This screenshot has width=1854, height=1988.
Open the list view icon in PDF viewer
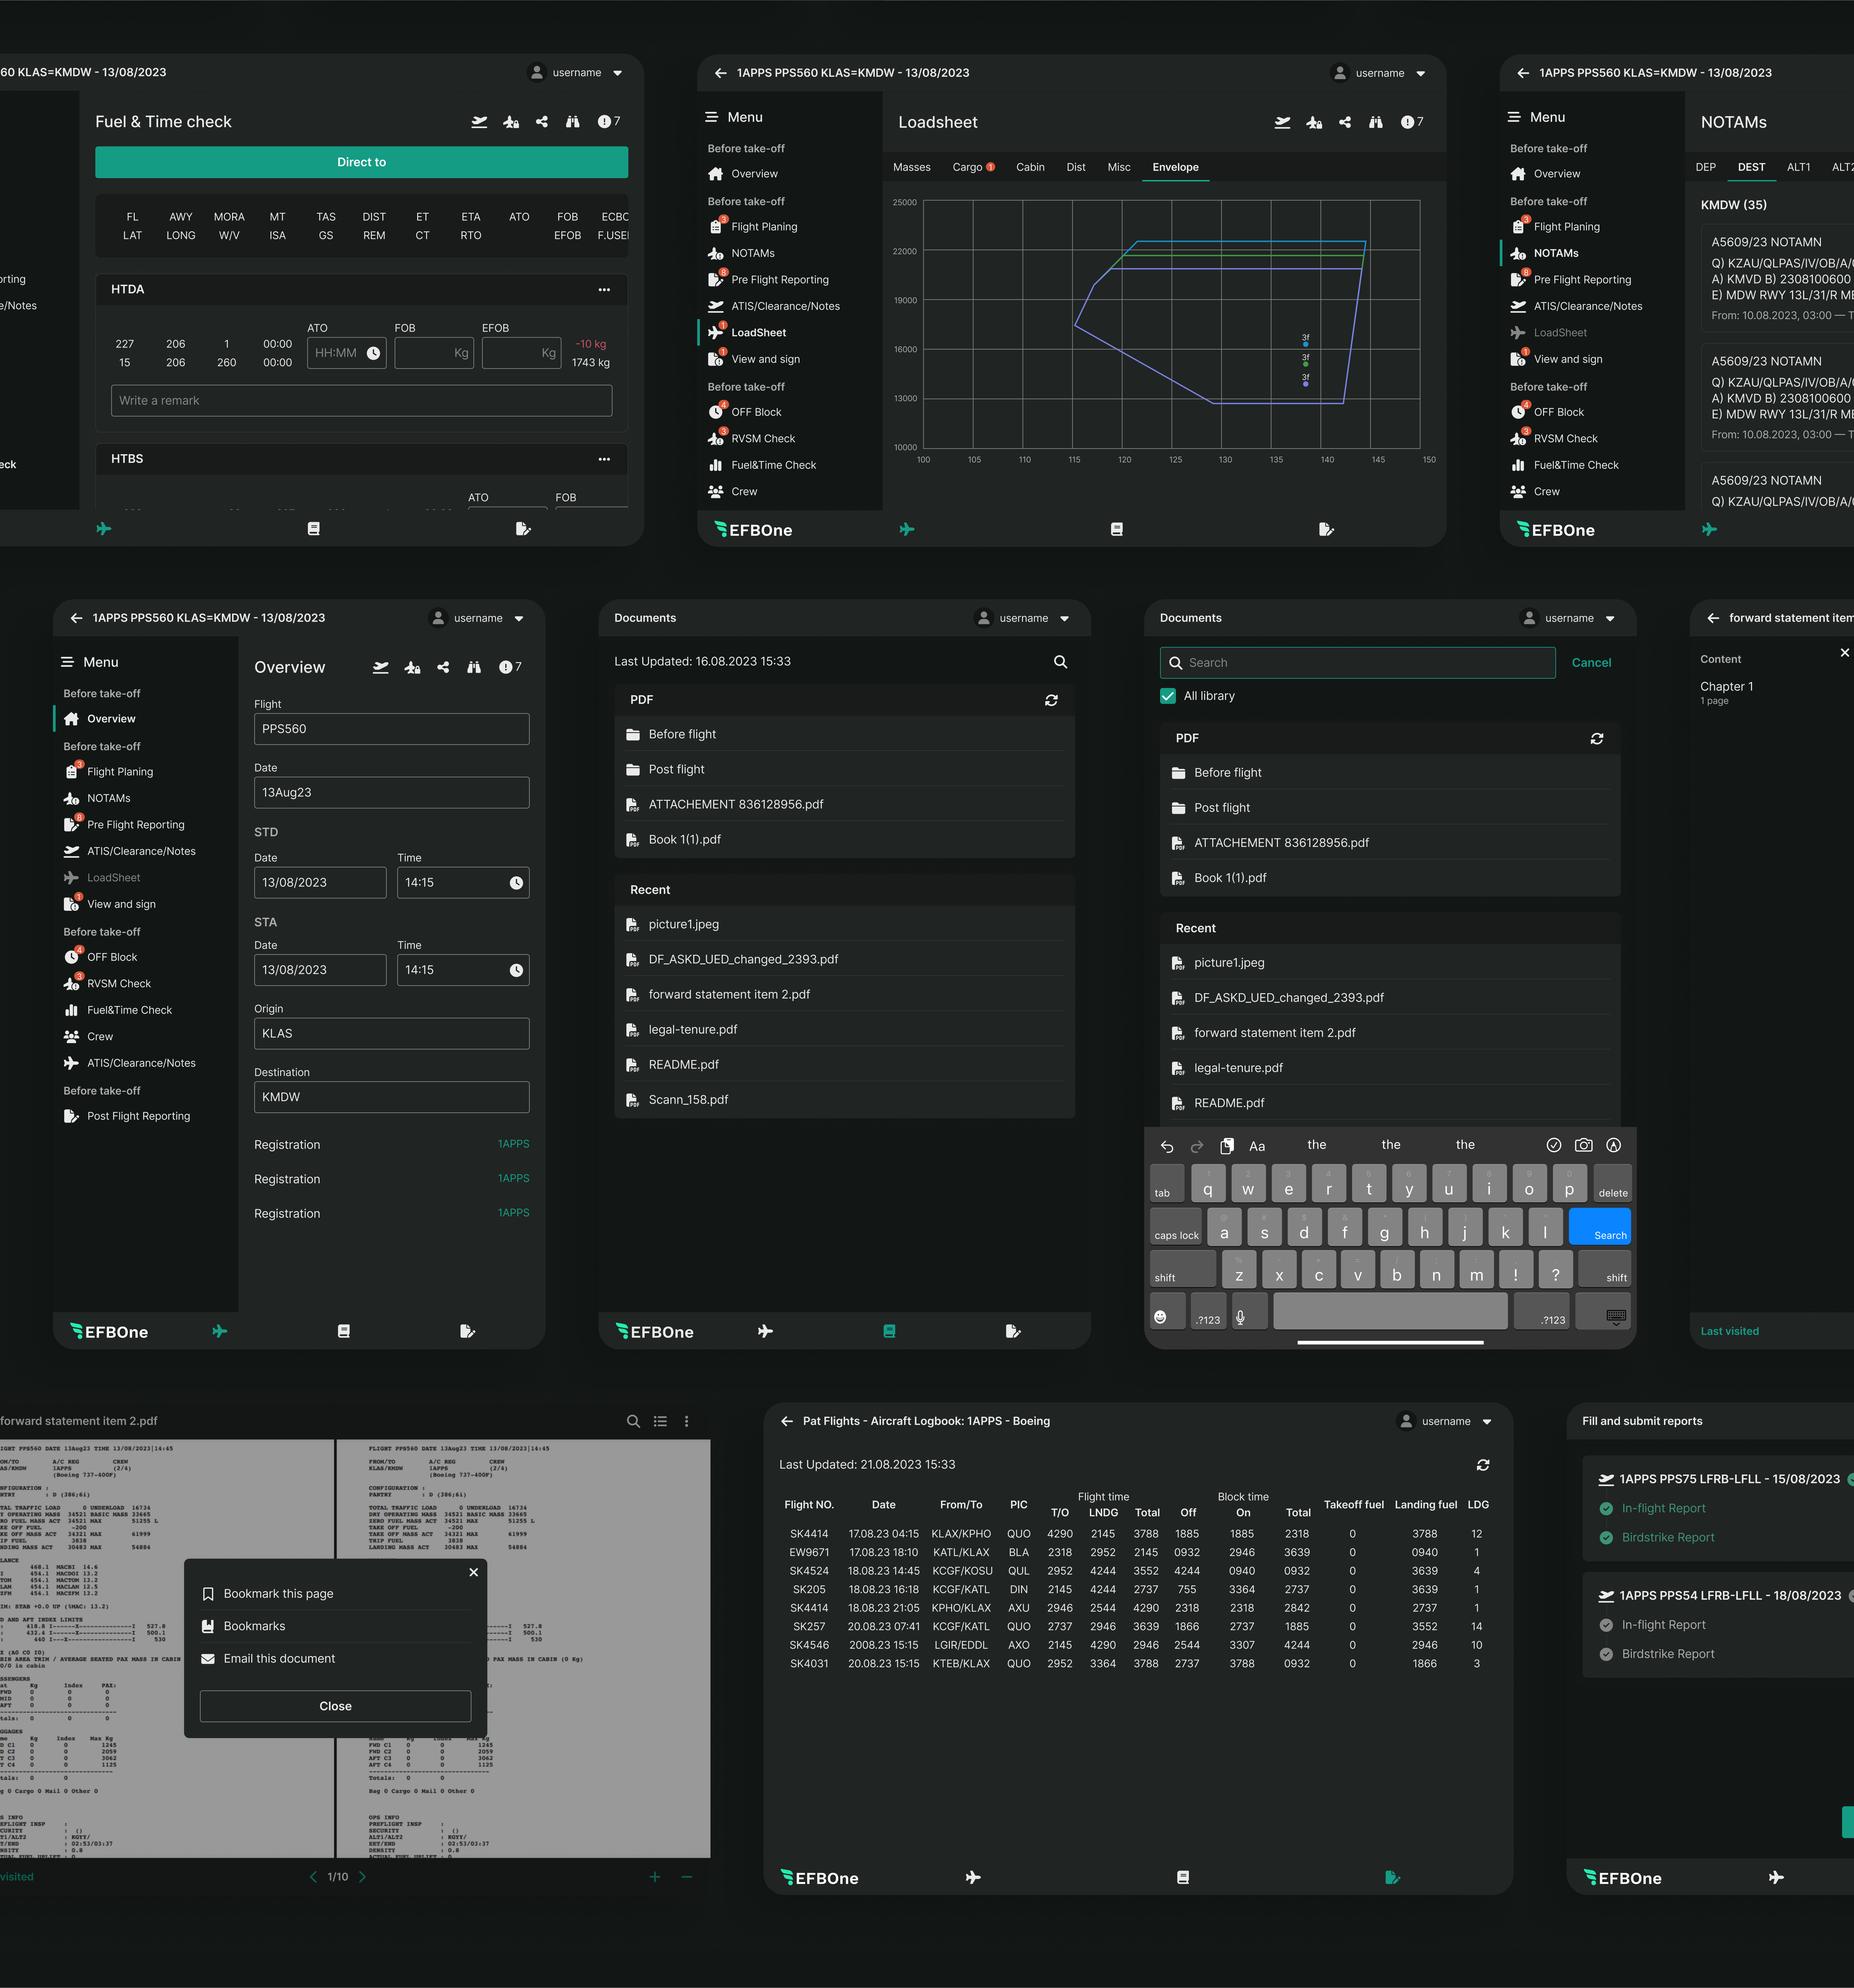tap(660, 1421)
